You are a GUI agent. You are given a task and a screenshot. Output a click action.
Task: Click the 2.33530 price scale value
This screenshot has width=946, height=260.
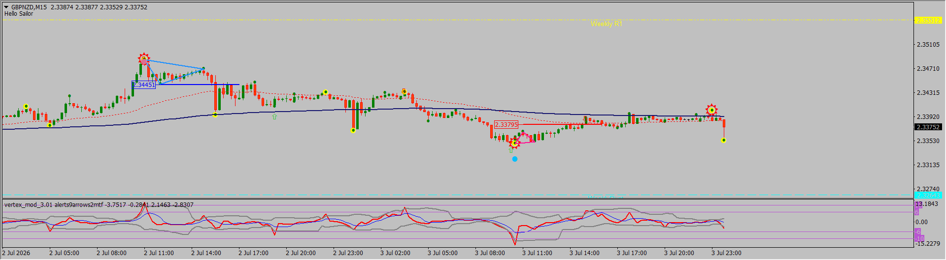(x=928, y=141)
